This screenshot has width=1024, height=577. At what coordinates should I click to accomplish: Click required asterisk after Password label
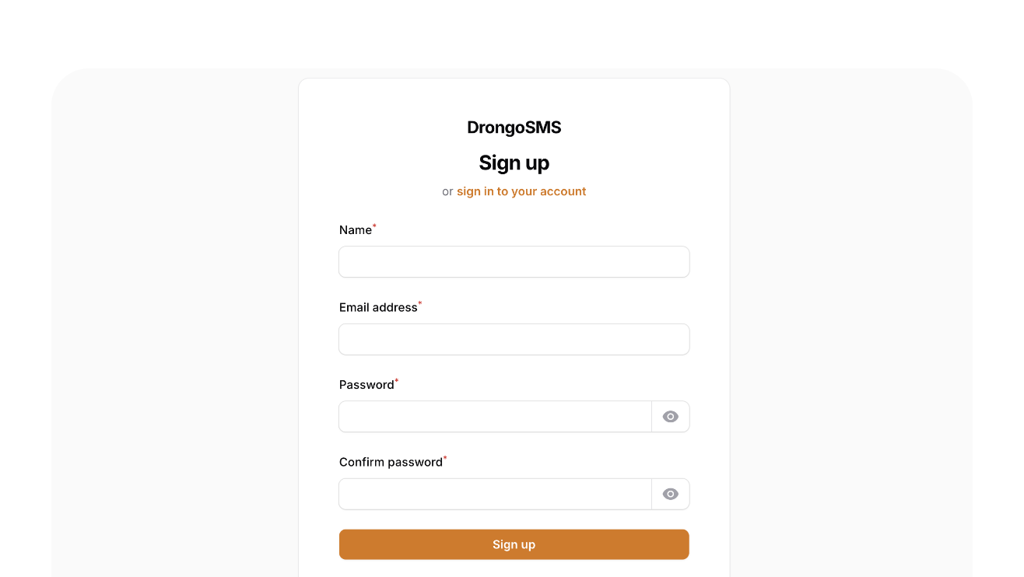click(x=397, y=381)
